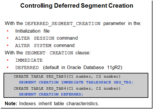Image resolution: width=153 pixels, height=109 pixels.
Task: Click the 'Note: Indexes inherit table characteristics.' text
Action: pos(52,103)
